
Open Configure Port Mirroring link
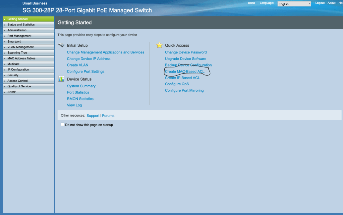(x=184, y=90)
